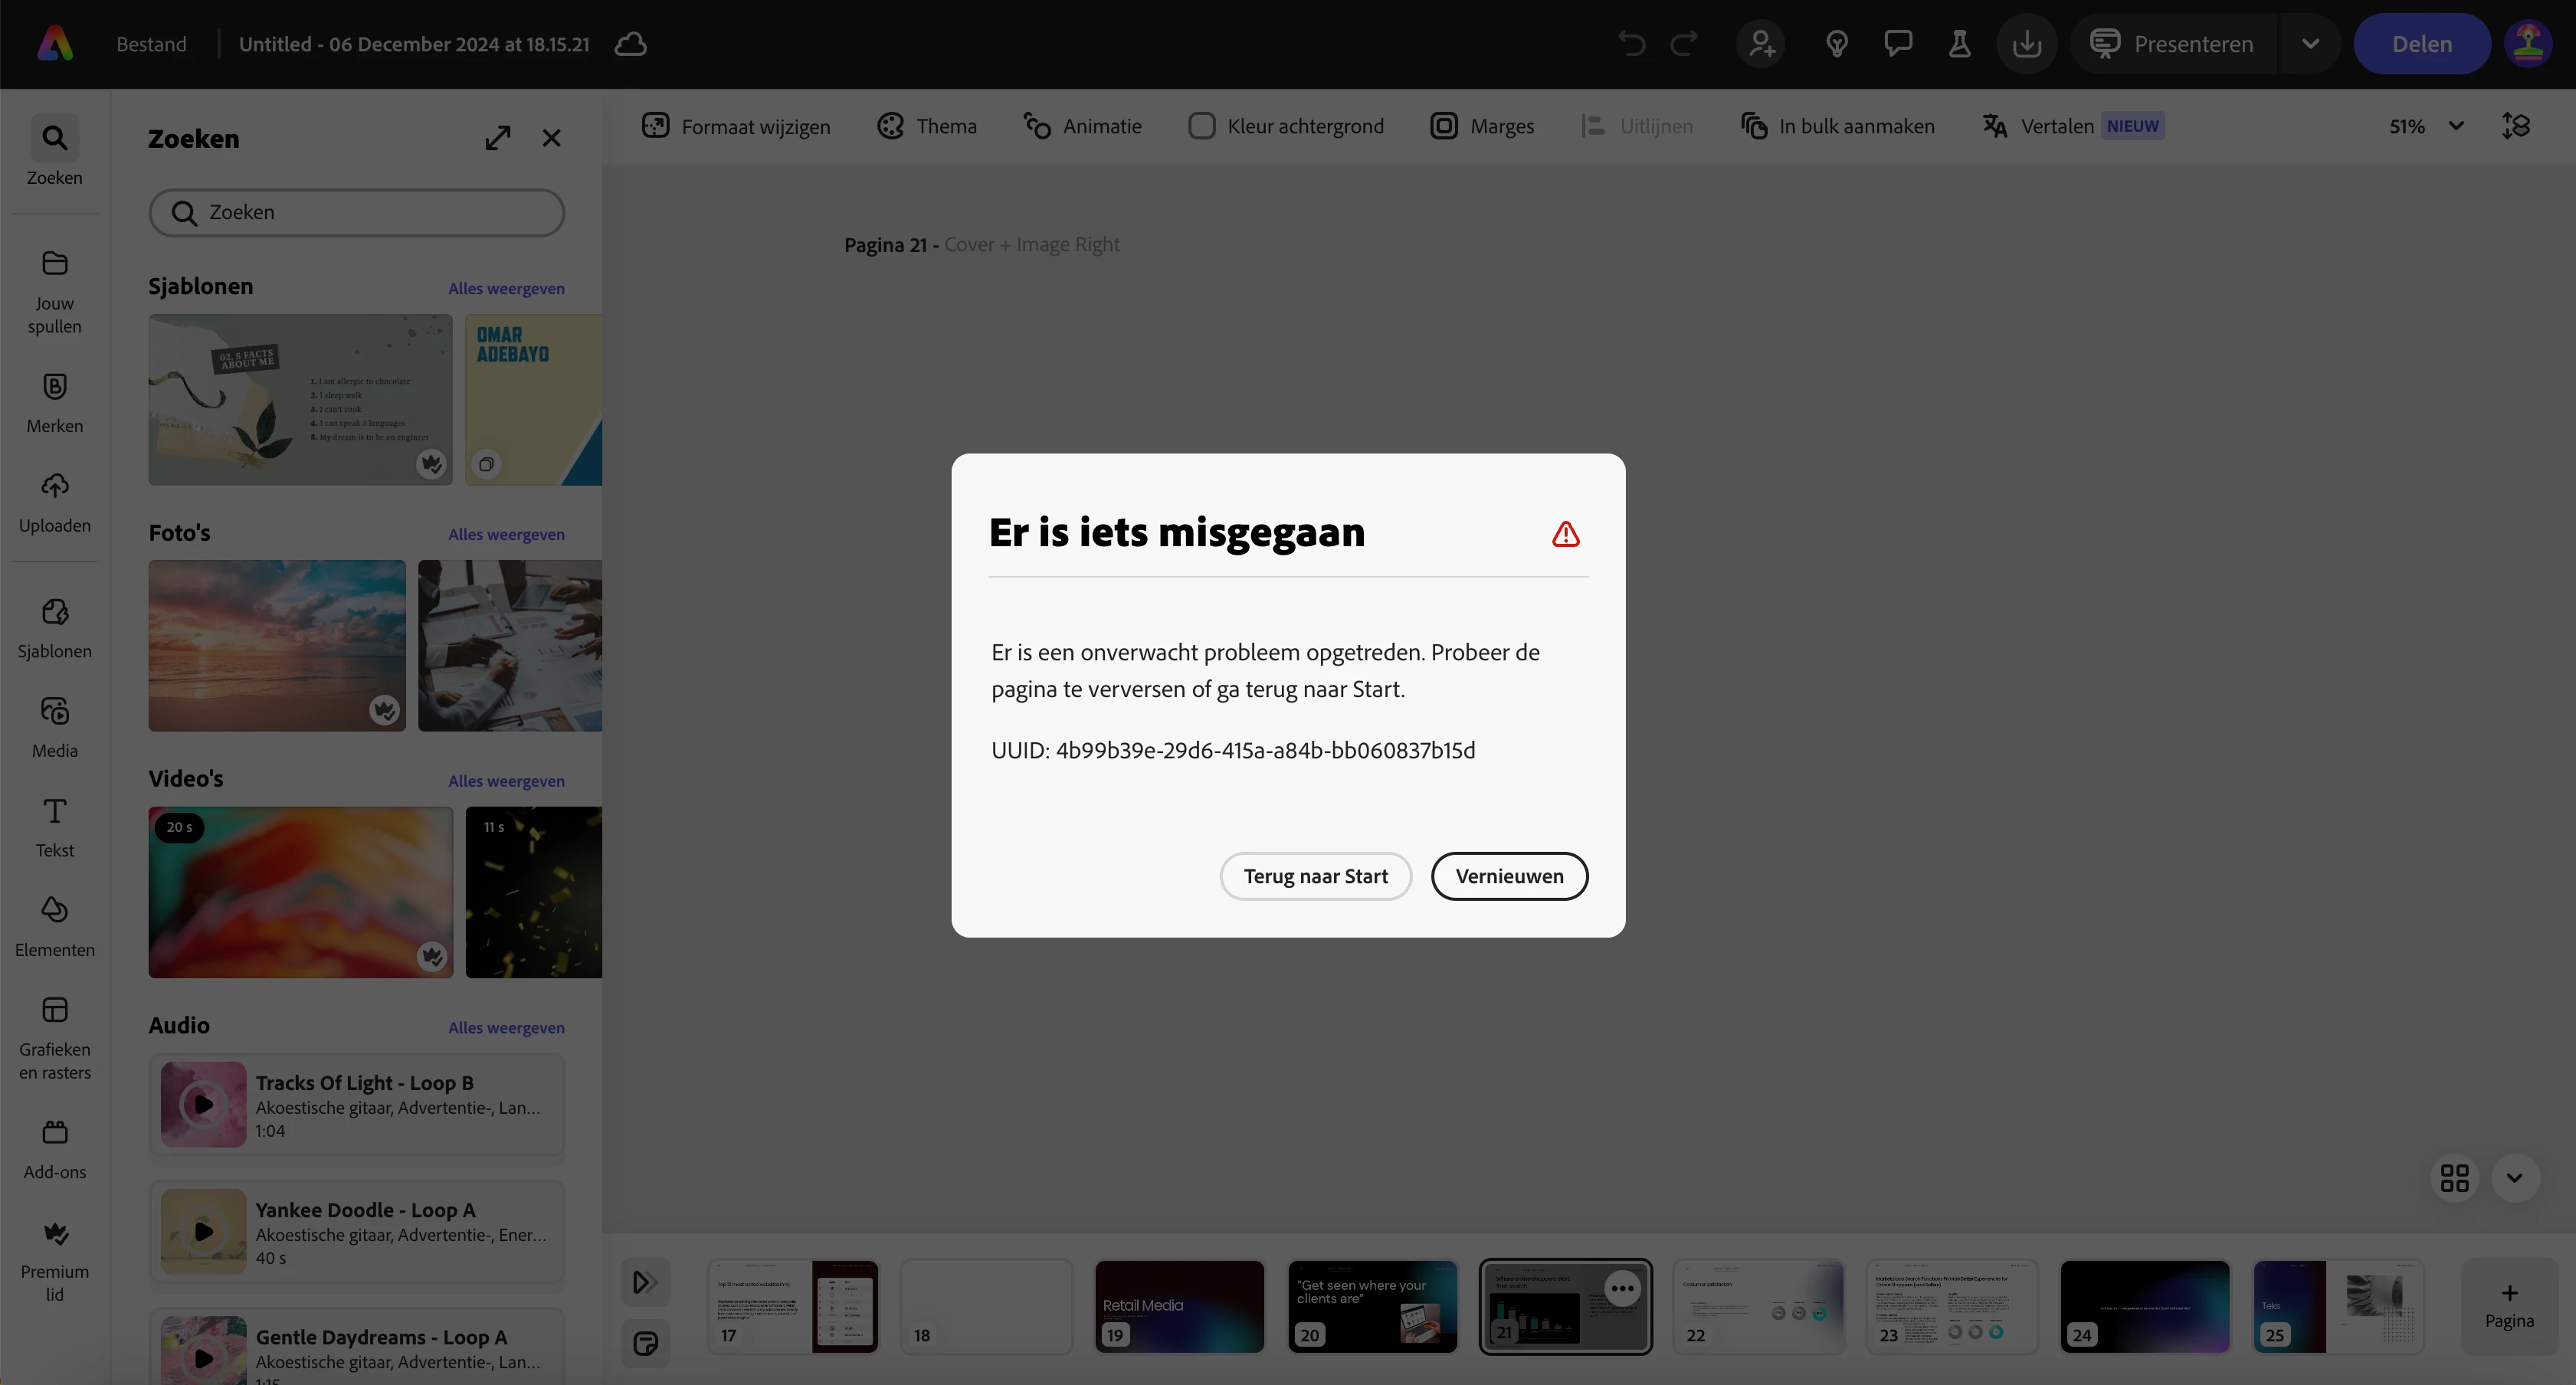Play Tracks Of Light - Loop B

pyautogui.click(x=203, y=1105)
